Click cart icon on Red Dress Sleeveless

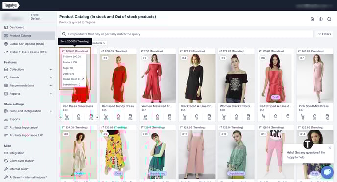pos(67,116)
